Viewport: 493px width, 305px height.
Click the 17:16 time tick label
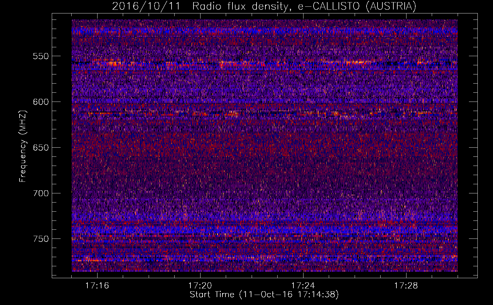click(97, 286)
